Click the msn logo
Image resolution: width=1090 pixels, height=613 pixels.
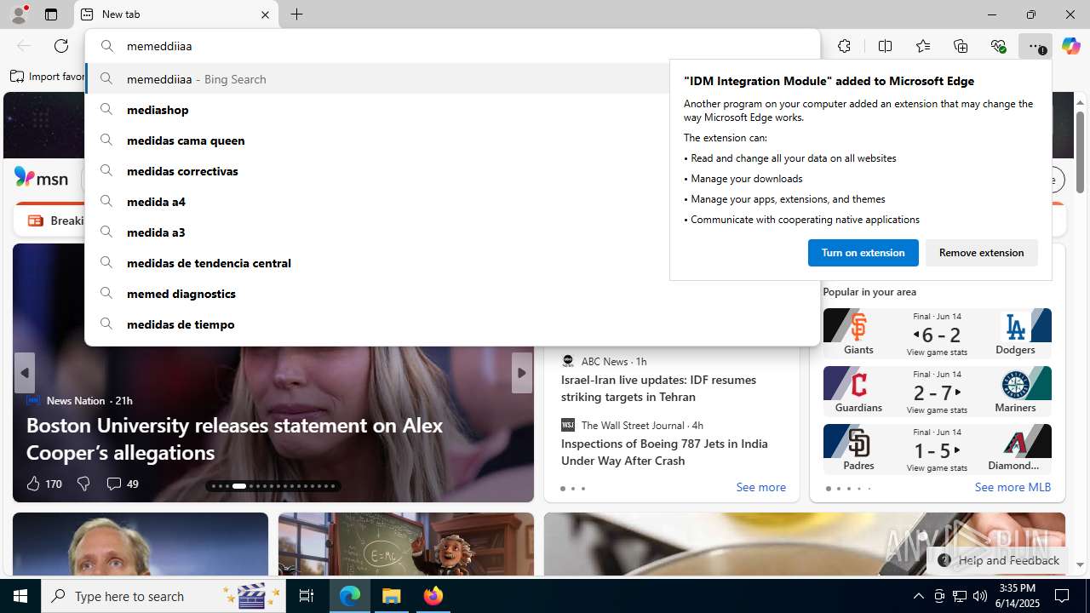[x=41, y=177]
